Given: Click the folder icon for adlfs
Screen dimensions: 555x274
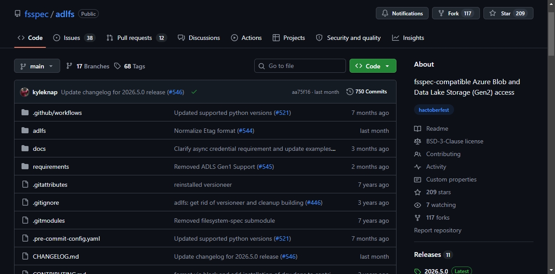Looking at the screenshot, I should point(25,131).
